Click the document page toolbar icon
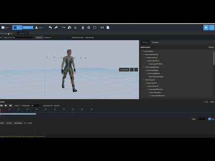The image size is (215, 161). click(108, 28)
